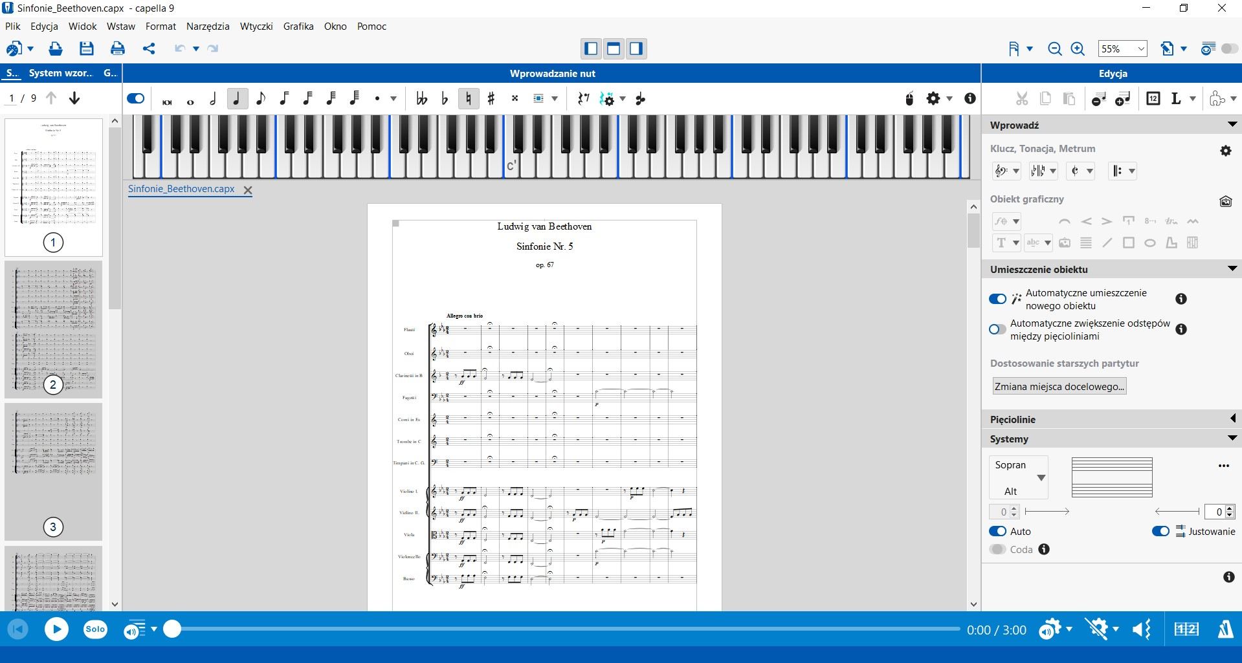Image resolution: width=1242 pixels, height=663 pixels.
Task: Toggle metronome in playback bar
Action: point(1225,629)
